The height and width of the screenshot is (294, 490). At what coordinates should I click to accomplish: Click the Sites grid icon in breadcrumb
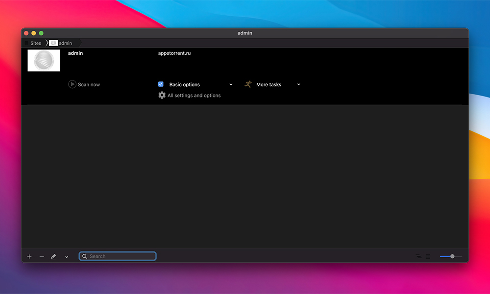pos(26,43)
